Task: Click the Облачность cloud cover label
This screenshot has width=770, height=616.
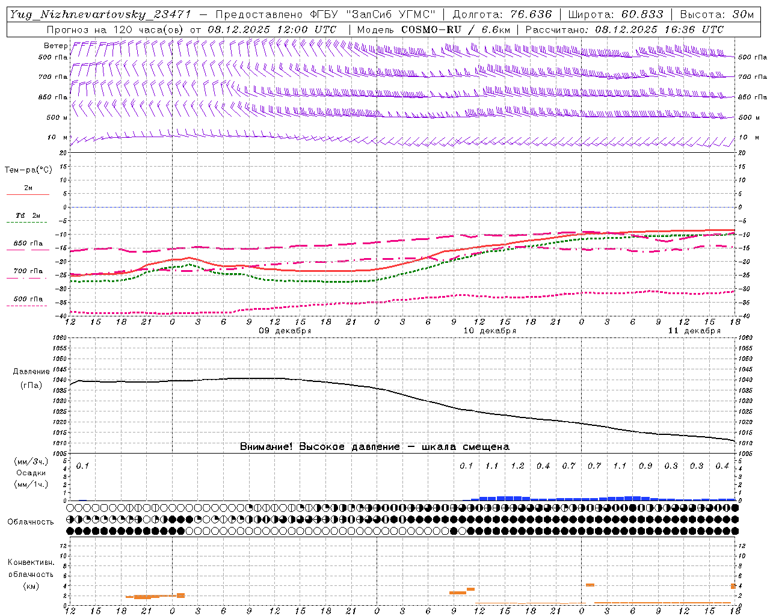Action: click(31, 522)
